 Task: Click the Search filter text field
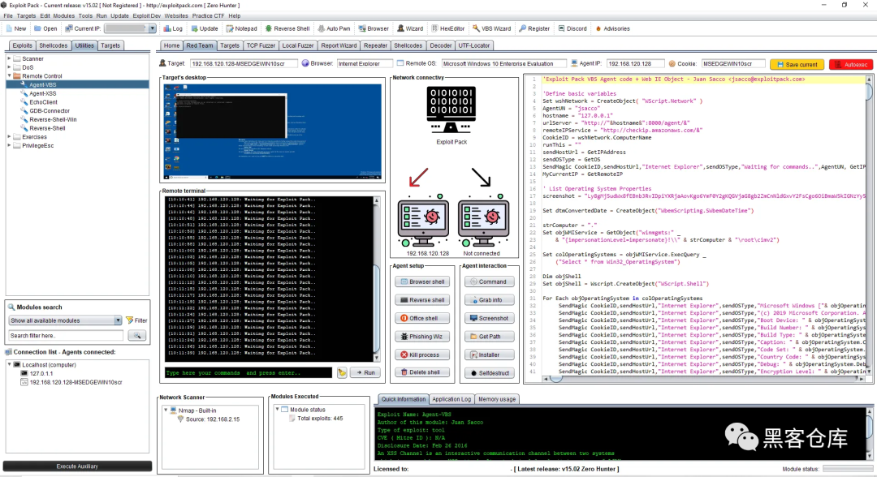[66, 336]
